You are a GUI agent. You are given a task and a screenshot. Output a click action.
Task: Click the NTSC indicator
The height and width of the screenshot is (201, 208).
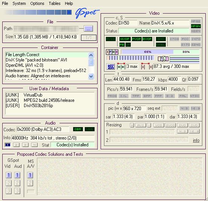(x=194, y=96)
